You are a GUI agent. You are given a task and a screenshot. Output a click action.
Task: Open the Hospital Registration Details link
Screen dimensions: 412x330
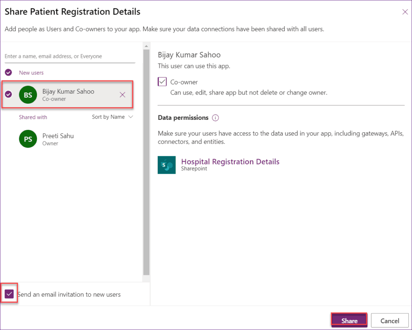coord(230,161)
